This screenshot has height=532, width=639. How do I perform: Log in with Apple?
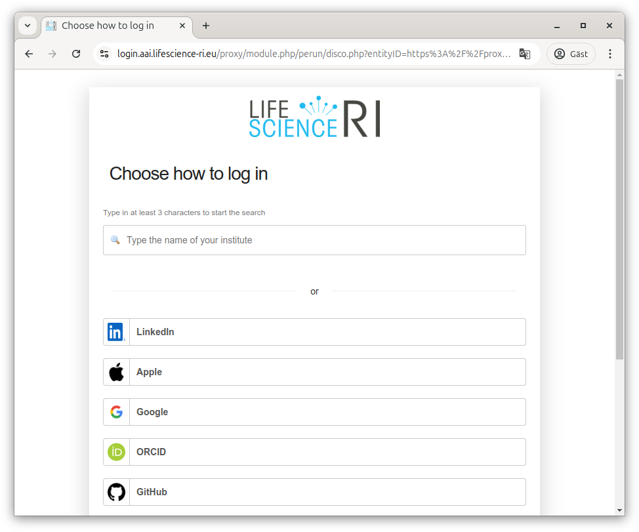314,372
